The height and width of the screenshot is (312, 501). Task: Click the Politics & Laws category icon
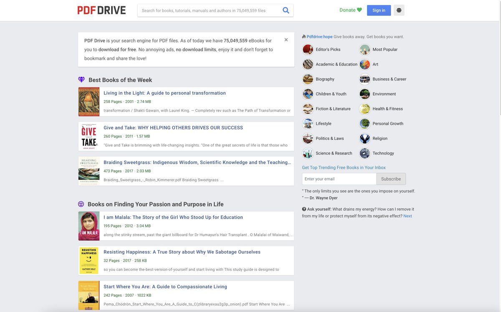point(308,138)
